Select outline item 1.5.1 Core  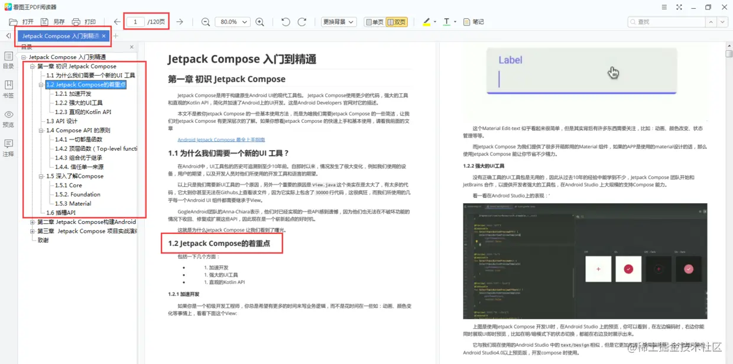tap(68, 186)
